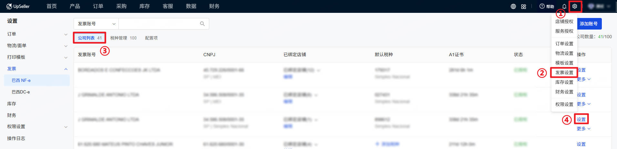Select 财务设置 from the gear menu
The image size is (617, 149).
coord(564,92)
